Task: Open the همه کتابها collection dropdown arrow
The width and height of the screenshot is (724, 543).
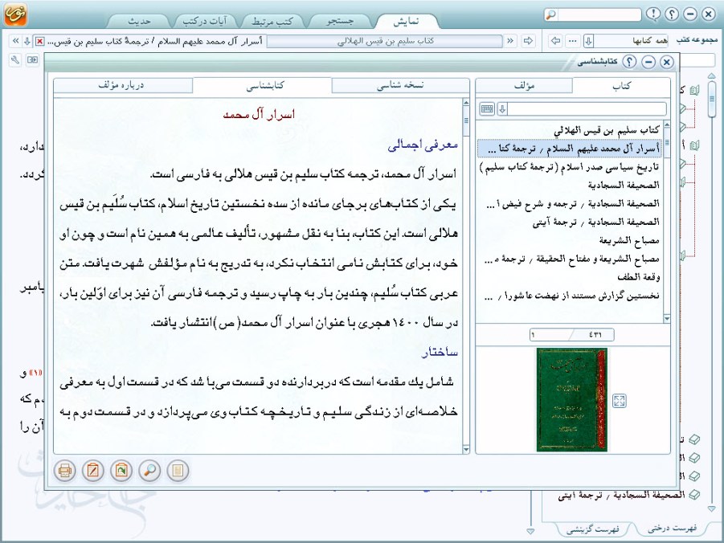Action: click(x=588, y=41)
